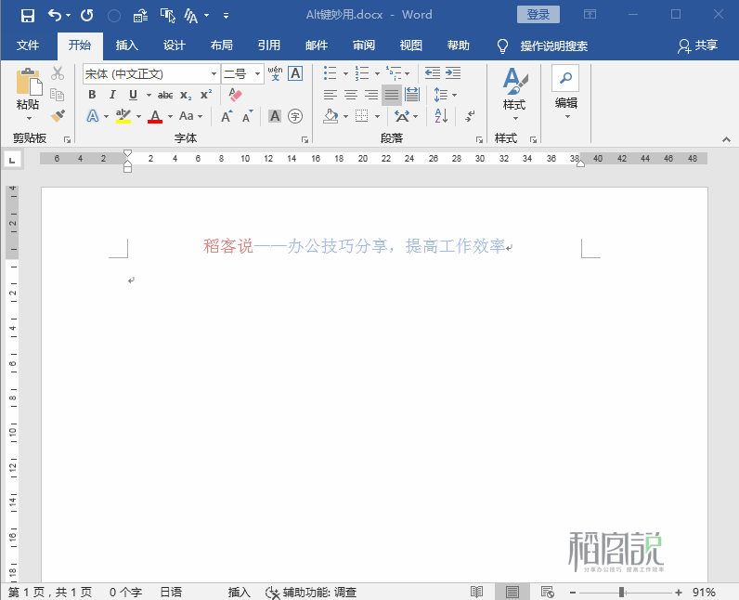
Task: Open the Paste options dropdown arrow
Action: pos(28,118)
